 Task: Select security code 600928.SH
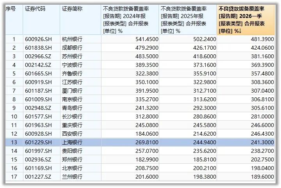click(38, 134)
